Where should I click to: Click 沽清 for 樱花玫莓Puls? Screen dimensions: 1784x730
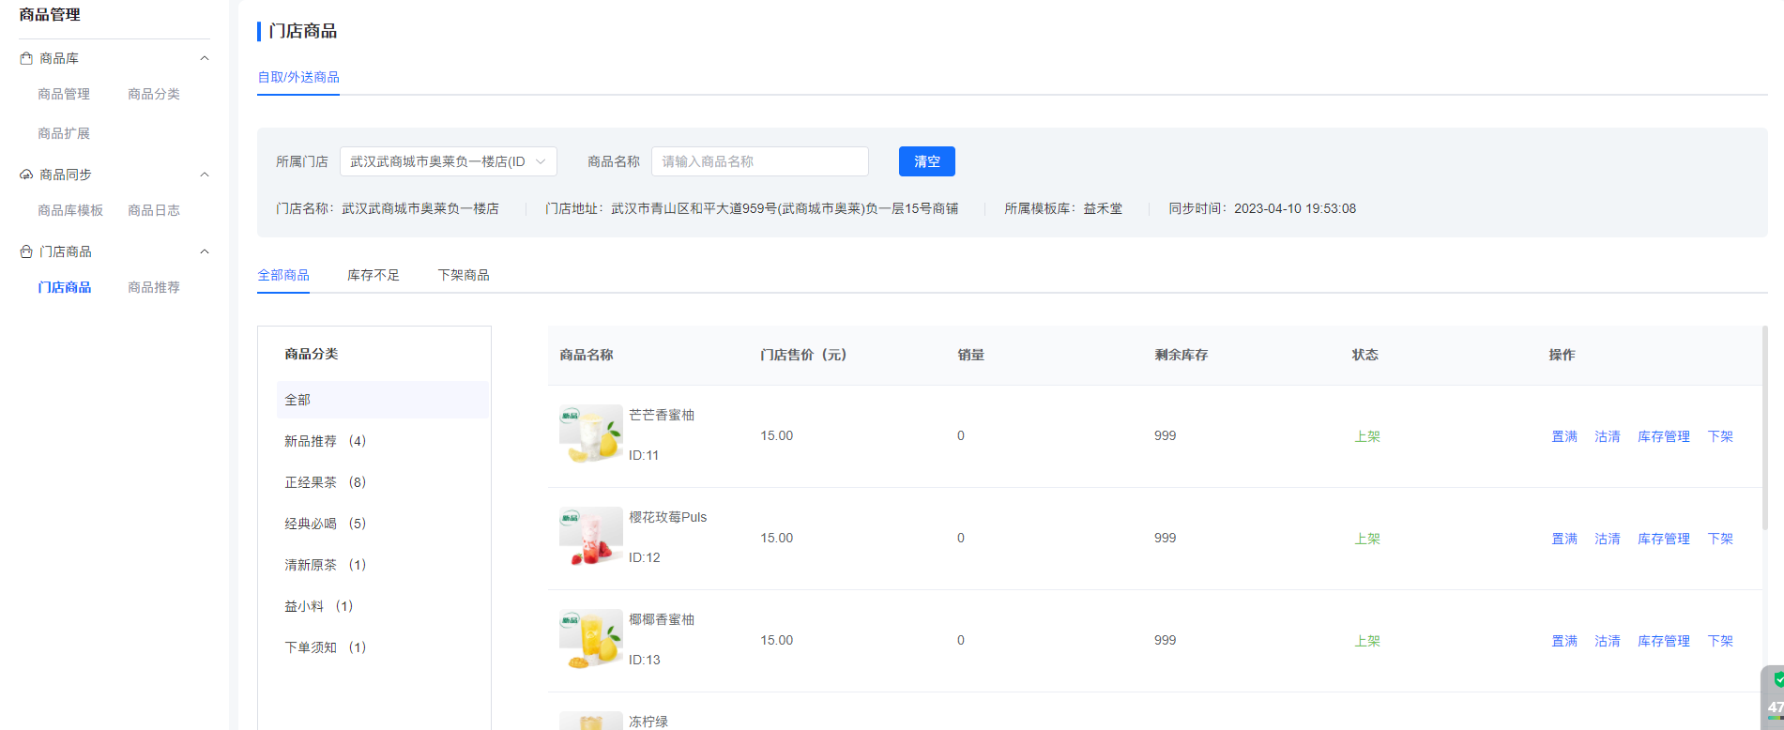tap(1608, 539)
